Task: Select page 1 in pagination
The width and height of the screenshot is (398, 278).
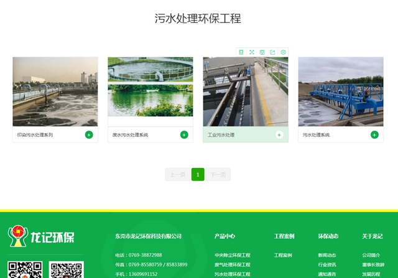Action: pos(198,174)
